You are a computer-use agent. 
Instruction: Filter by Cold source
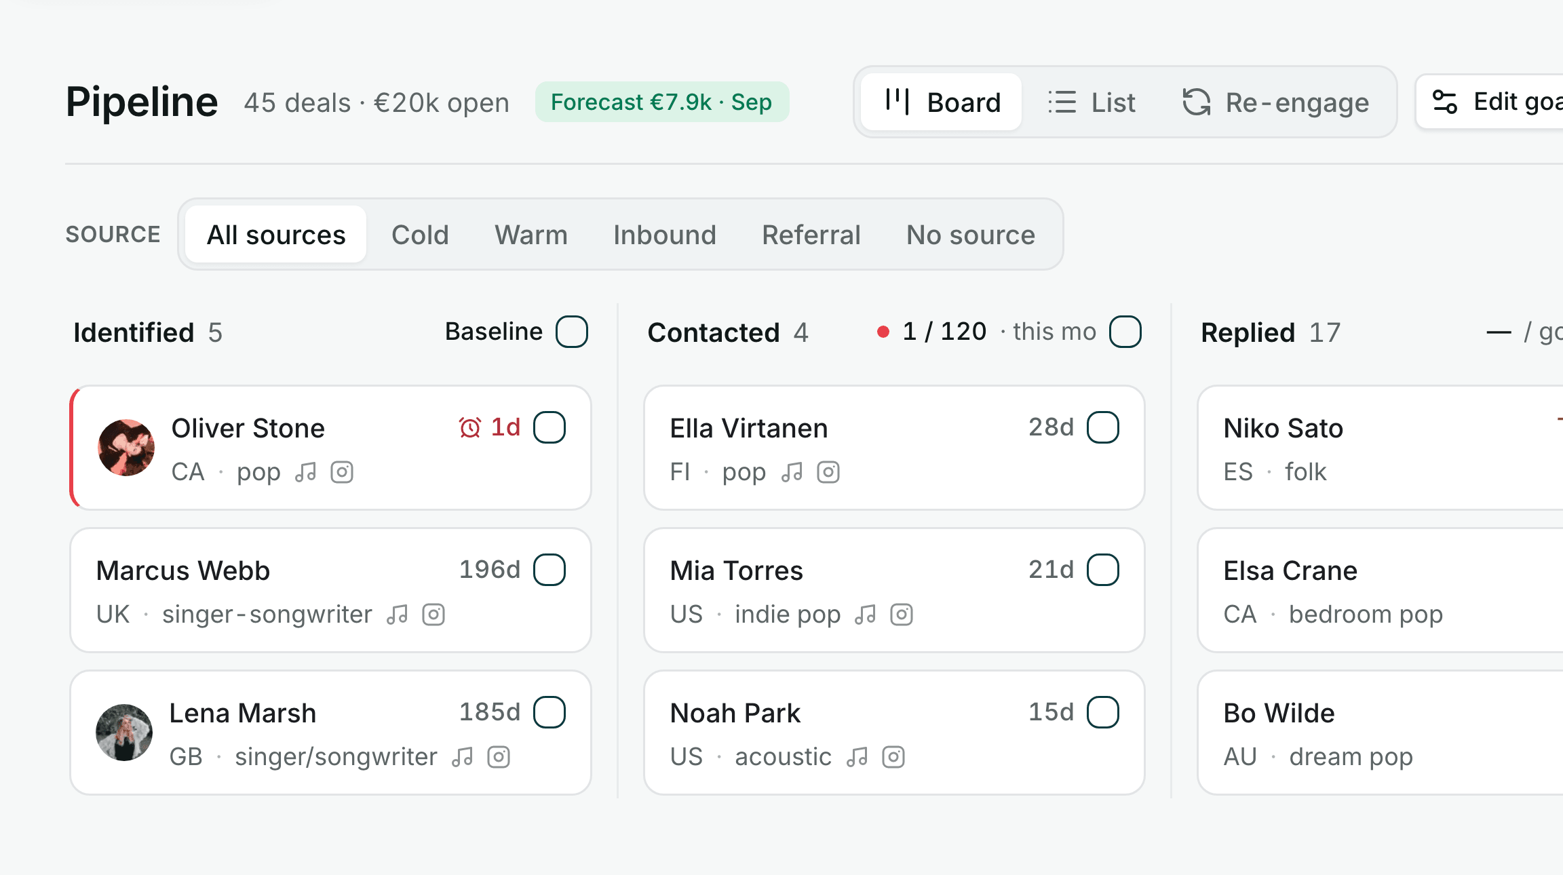(x=420, y=235)
